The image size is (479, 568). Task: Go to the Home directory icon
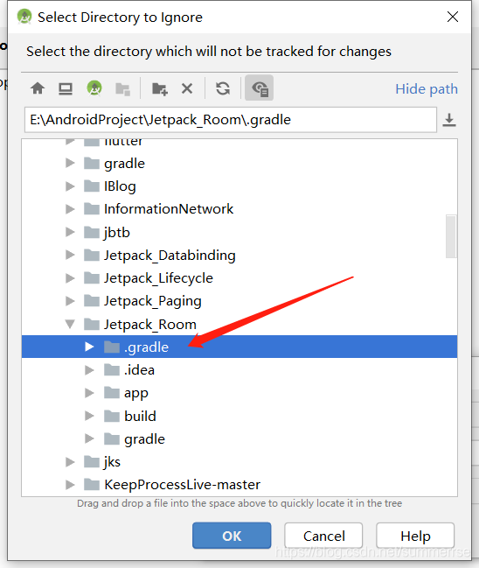pos(38,88)
